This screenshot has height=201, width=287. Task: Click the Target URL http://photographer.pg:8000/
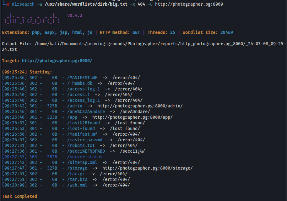click(x=57, y=61)
